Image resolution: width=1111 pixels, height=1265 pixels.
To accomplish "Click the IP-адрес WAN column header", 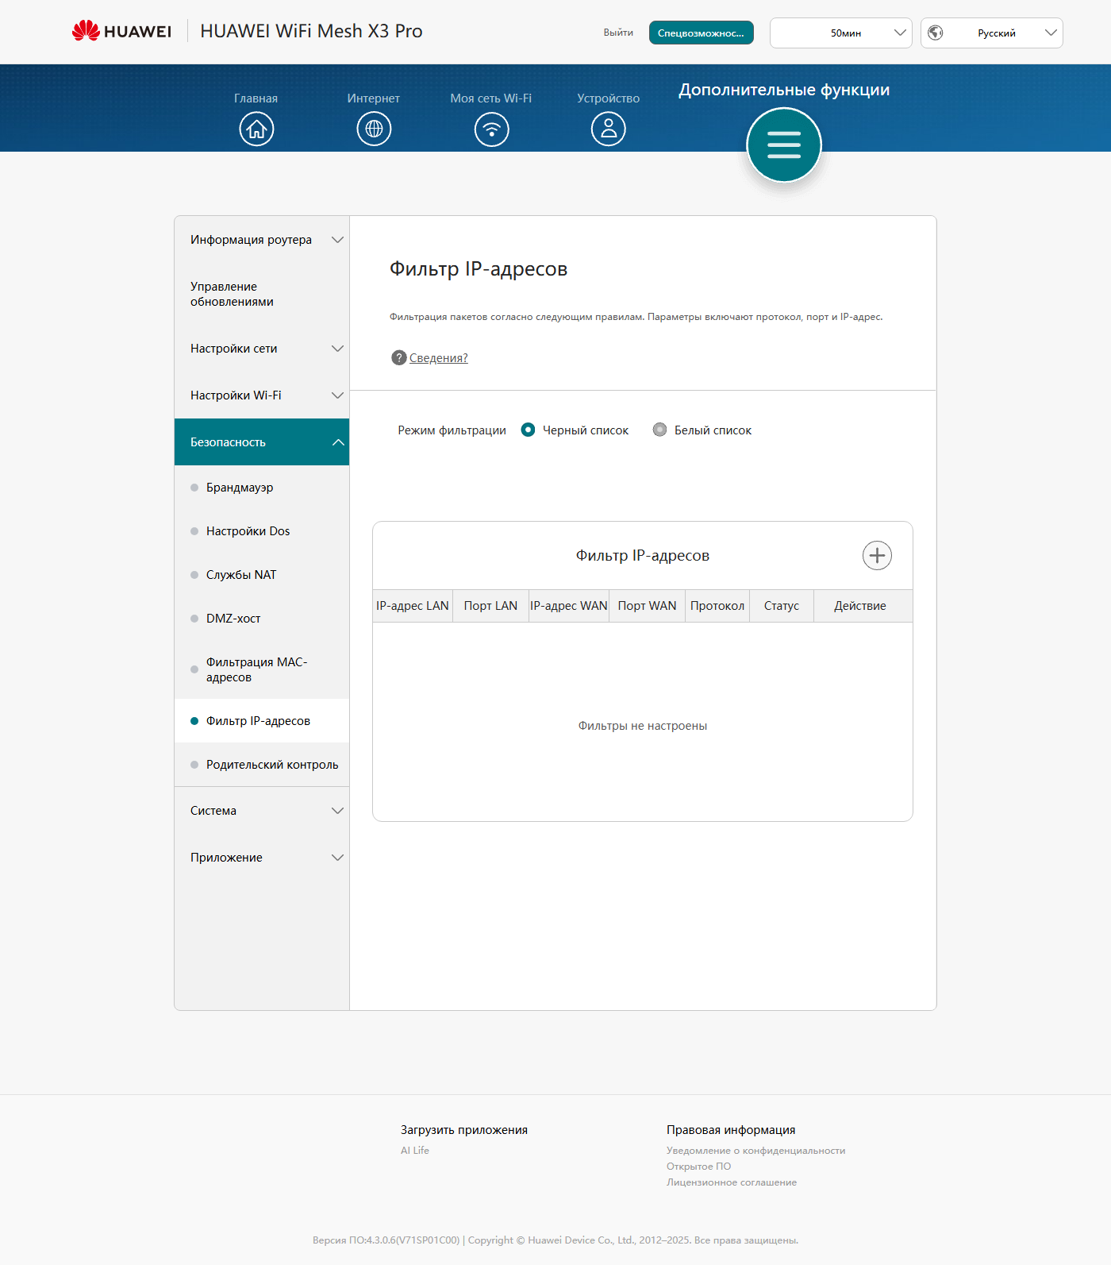I will (569, 606).
